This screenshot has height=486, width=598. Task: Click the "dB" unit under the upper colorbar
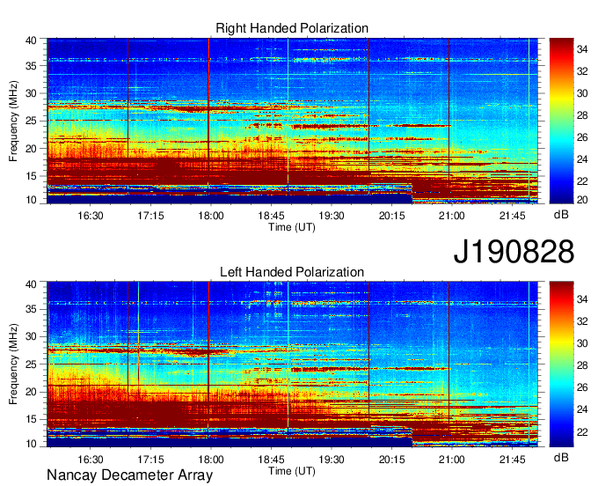coord(561,215)
